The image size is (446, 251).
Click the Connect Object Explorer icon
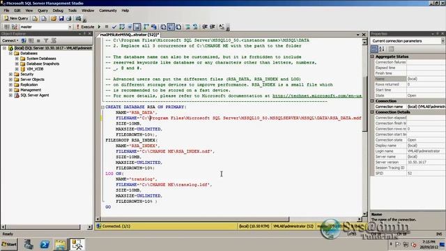tap(24, 40)
